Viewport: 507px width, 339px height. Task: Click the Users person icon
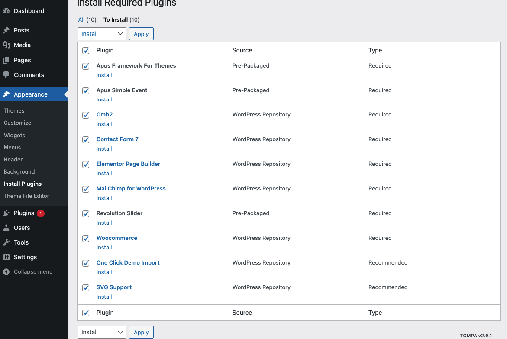point(6,228)
